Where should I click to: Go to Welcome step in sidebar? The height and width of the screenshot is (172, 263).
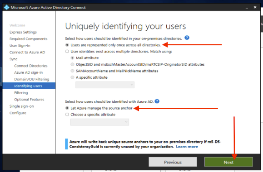(x=17, y=25)
